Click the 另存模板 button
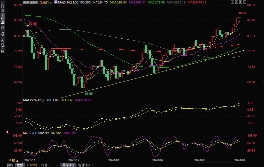 (x=68, y=165)
